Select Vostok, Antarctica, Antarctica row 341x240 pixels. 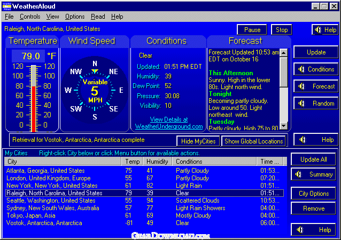(144, 223)
